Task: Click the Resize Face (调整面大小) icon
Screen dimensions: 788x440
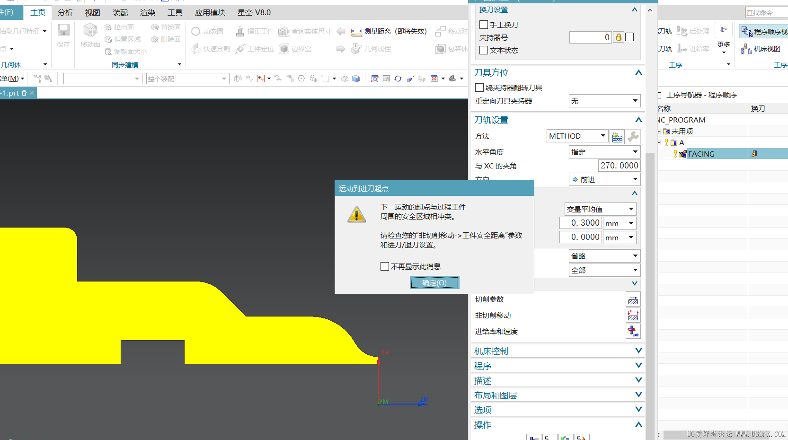Action: coord(108,52)
